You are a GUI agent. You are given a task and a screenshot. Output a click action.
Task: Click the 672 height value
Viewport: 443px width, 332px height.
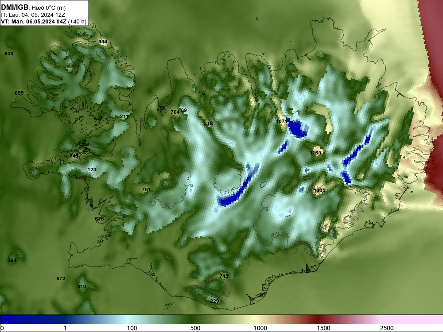pos(61,278)
